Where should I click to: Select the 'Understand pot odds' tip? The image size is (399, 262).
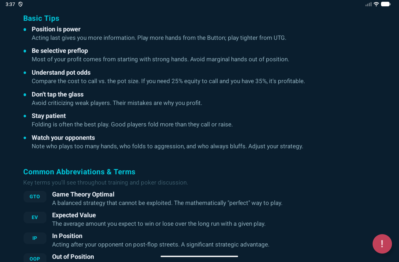coord(61,73)
